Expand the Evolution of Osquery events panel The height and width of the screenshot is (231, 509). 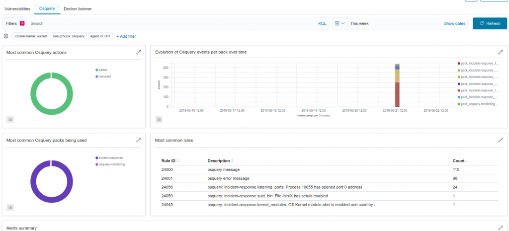[500, 52]
